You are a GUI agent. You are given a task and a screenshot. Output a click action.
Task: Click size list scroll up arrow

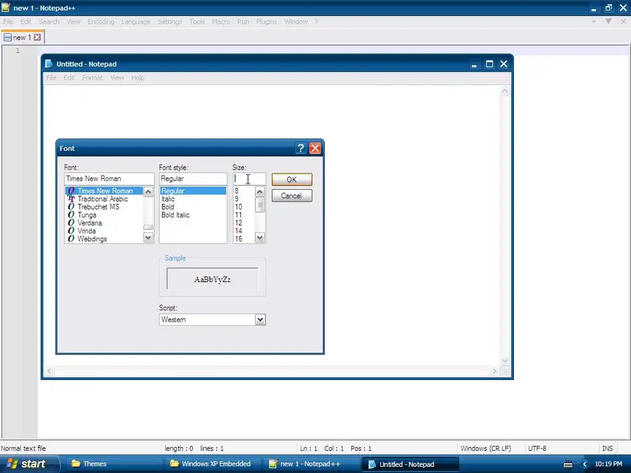pyautogui.click(x=260, y=192)
